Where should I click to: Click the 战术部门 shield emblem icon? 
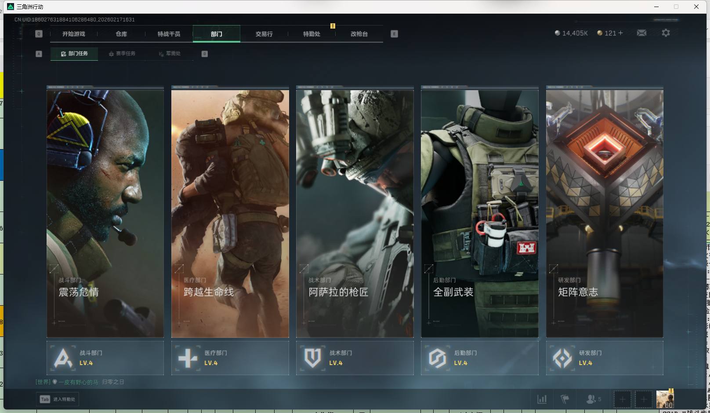click(x=312, y=358)
